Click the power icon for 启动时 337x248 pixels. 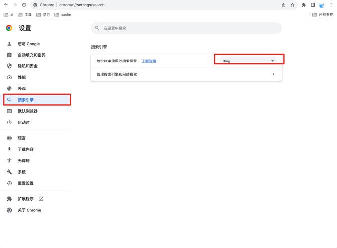pos(9,123)
